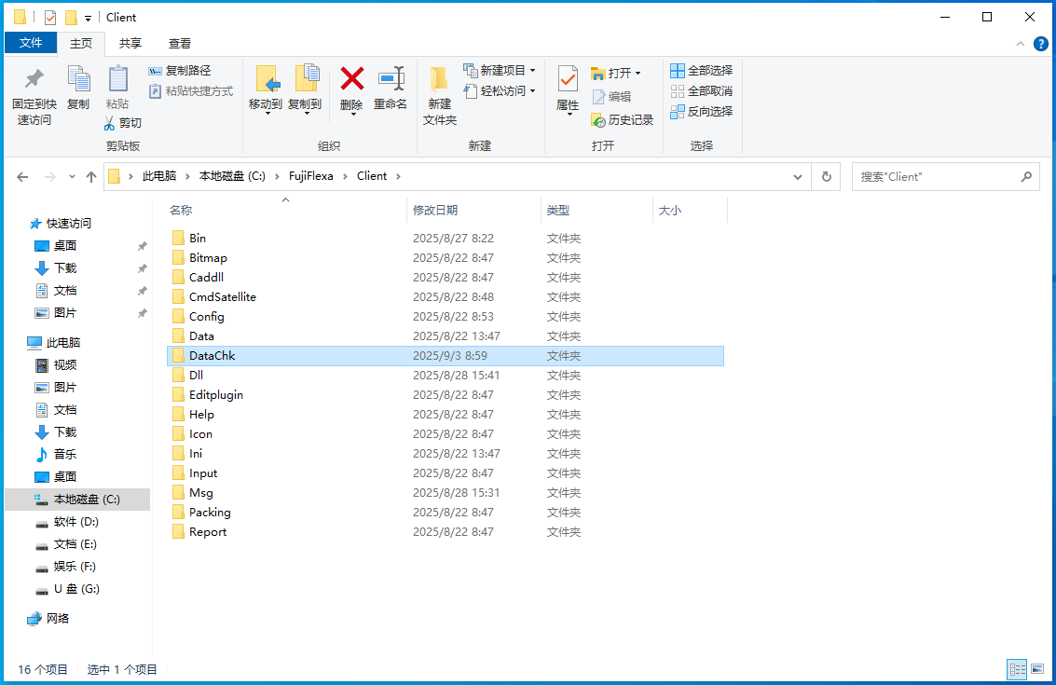Click the Move To icon
The image size is (1056, 685).
pyautogui.click(x=266, y=80)
